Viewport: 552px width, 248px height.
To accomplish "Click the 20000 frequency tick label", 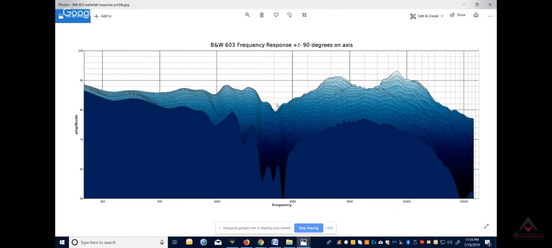I will [464, 201].
